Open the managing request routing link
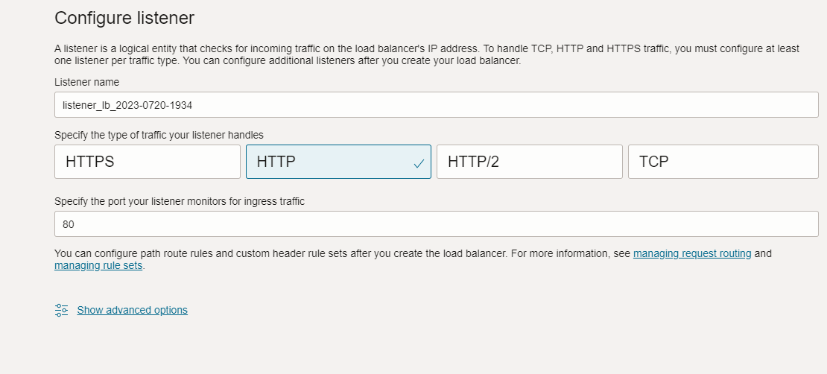This screenshot has width=827, height=374. 692,253
